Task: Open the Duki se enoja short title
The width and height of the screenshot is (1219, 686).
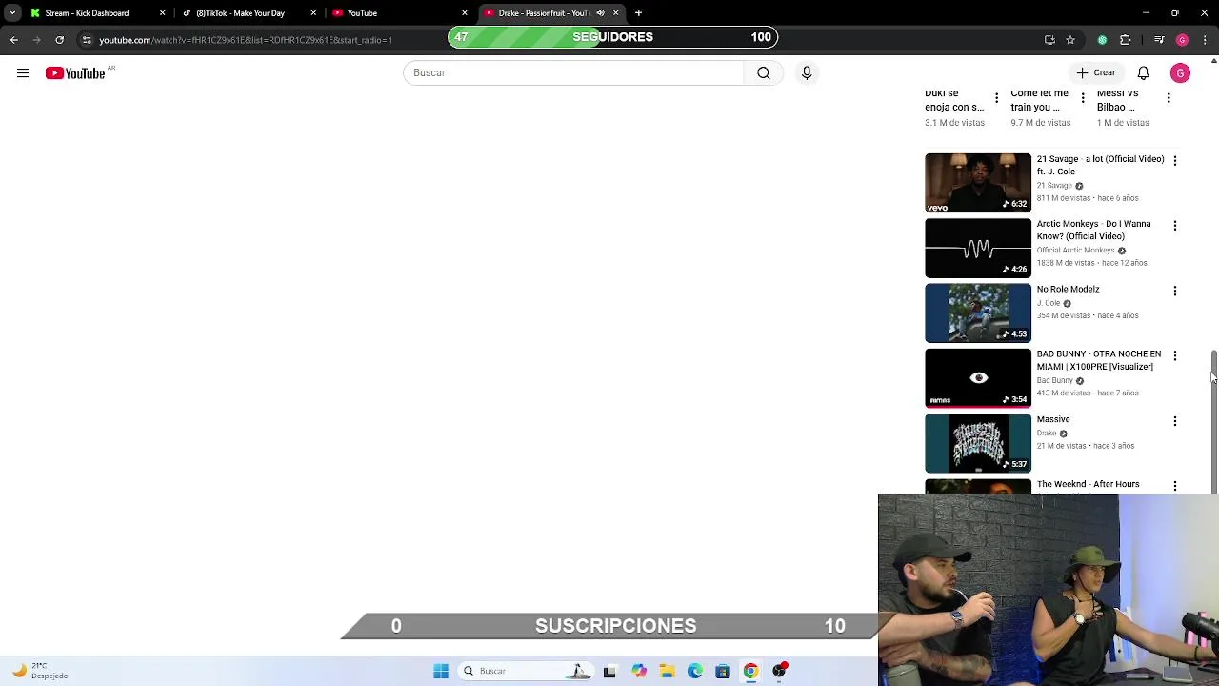Action: [954, 100]
